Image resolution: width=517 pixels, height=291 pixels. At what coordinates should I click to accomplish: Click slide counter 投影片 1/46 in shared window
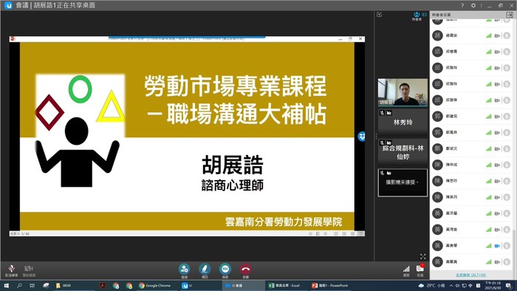coord(20,233)
